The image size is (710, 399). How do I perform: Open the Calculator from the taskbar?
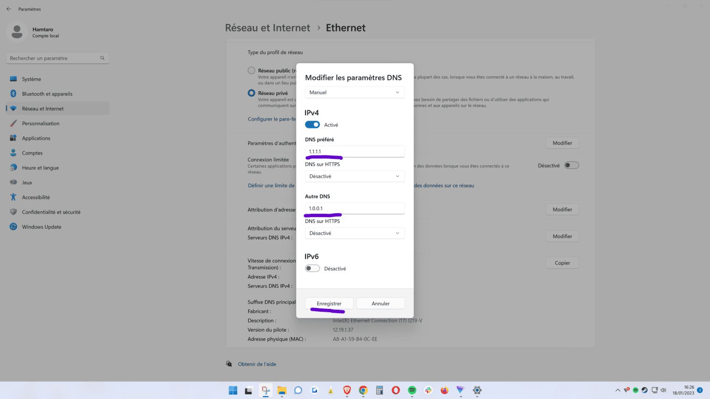379,390
